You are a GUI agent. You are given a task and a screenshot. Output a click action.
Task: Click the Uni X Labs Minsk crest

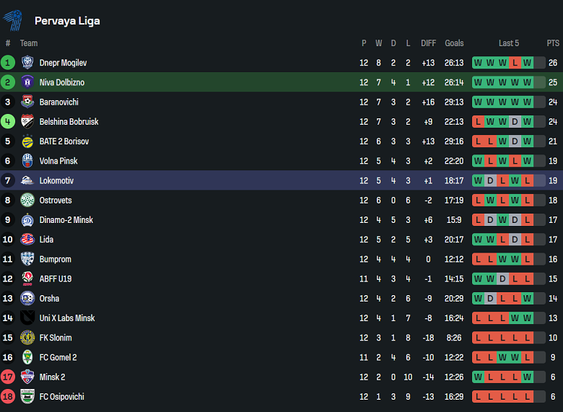(x=27, y=317)
